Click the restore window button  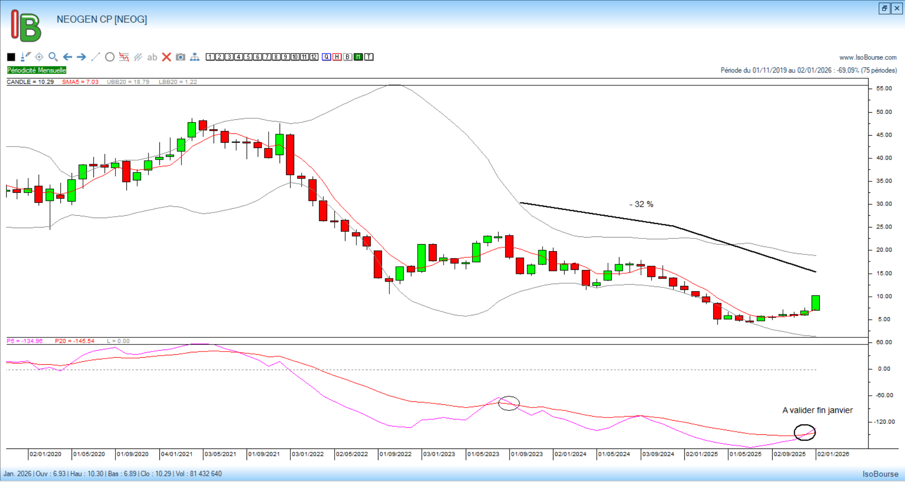[x=884, y=8]
